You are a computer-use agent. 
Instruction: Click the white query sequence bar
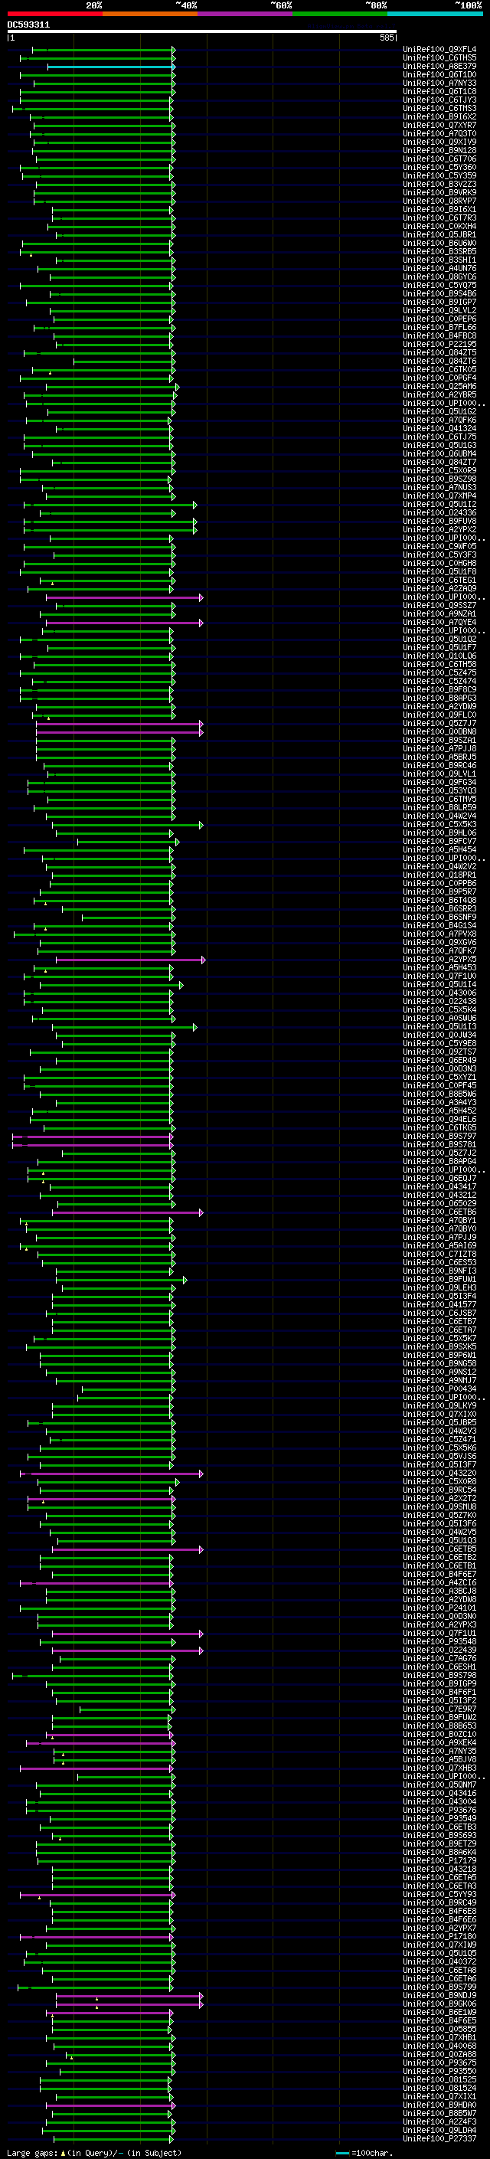[201, 32]
